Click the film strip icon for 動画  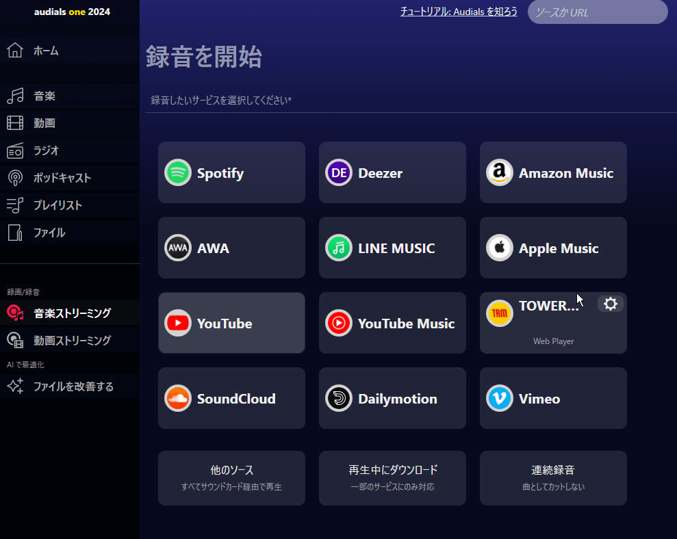pyautogui.click(x=15, y=123)
